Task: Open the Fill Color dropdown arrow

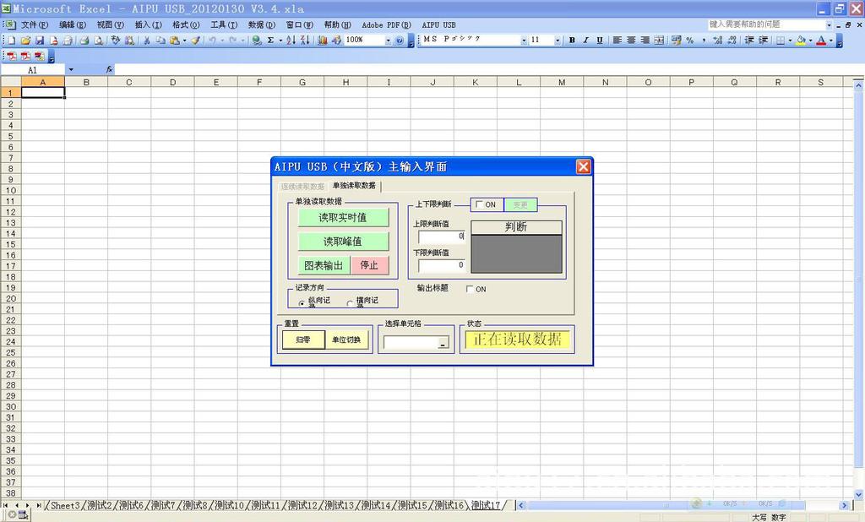Action: 810,41
